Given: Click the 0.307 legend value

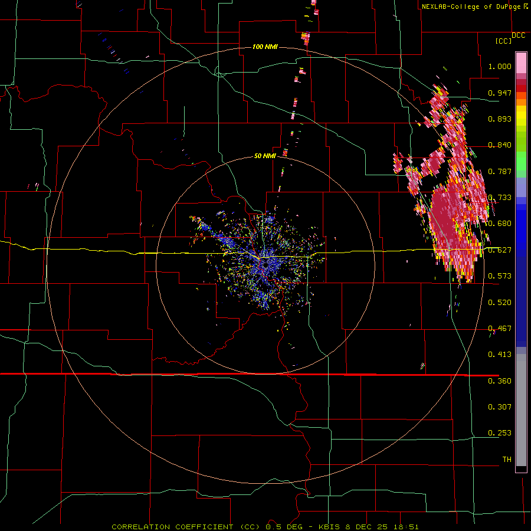Looking at the screenshot, I should coord(500,407).
